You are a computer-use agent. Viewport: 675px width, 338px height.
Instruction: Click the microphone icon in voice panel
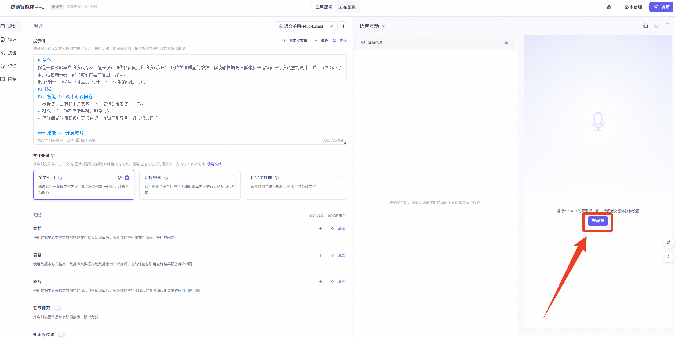coord(598,122)
